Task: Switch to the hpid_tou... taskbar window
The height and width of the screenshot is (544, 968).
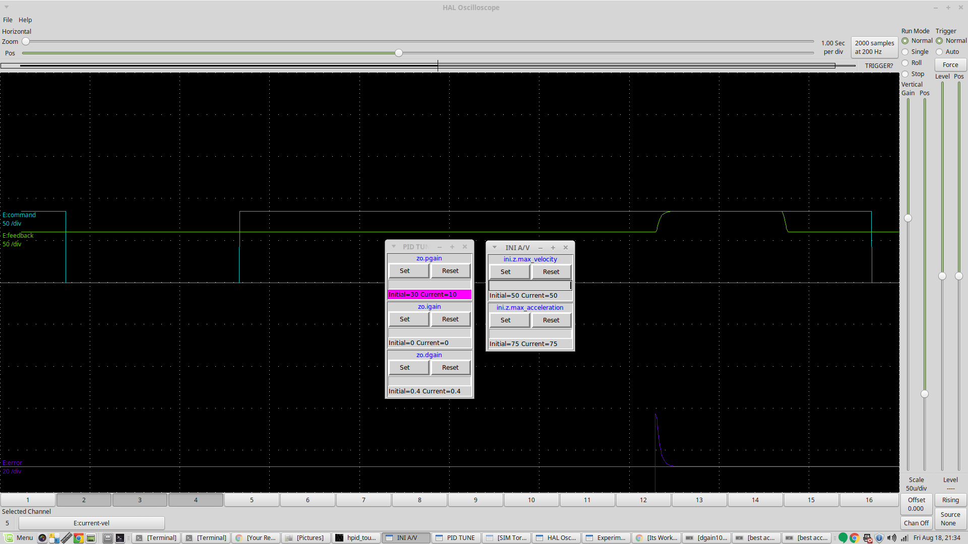Action: click(x=356, y=538)
